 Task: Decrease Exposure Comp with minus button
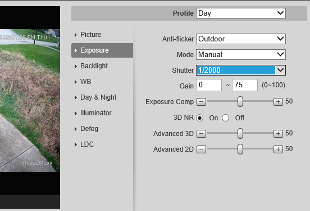pyautogui.click(x=201, y=102)
